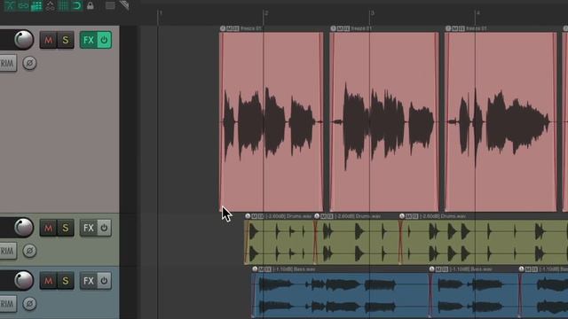The width and height of the screenshot is (568, 319).
Task: Open FX chain of the Drums track
Action: point(89,228)
